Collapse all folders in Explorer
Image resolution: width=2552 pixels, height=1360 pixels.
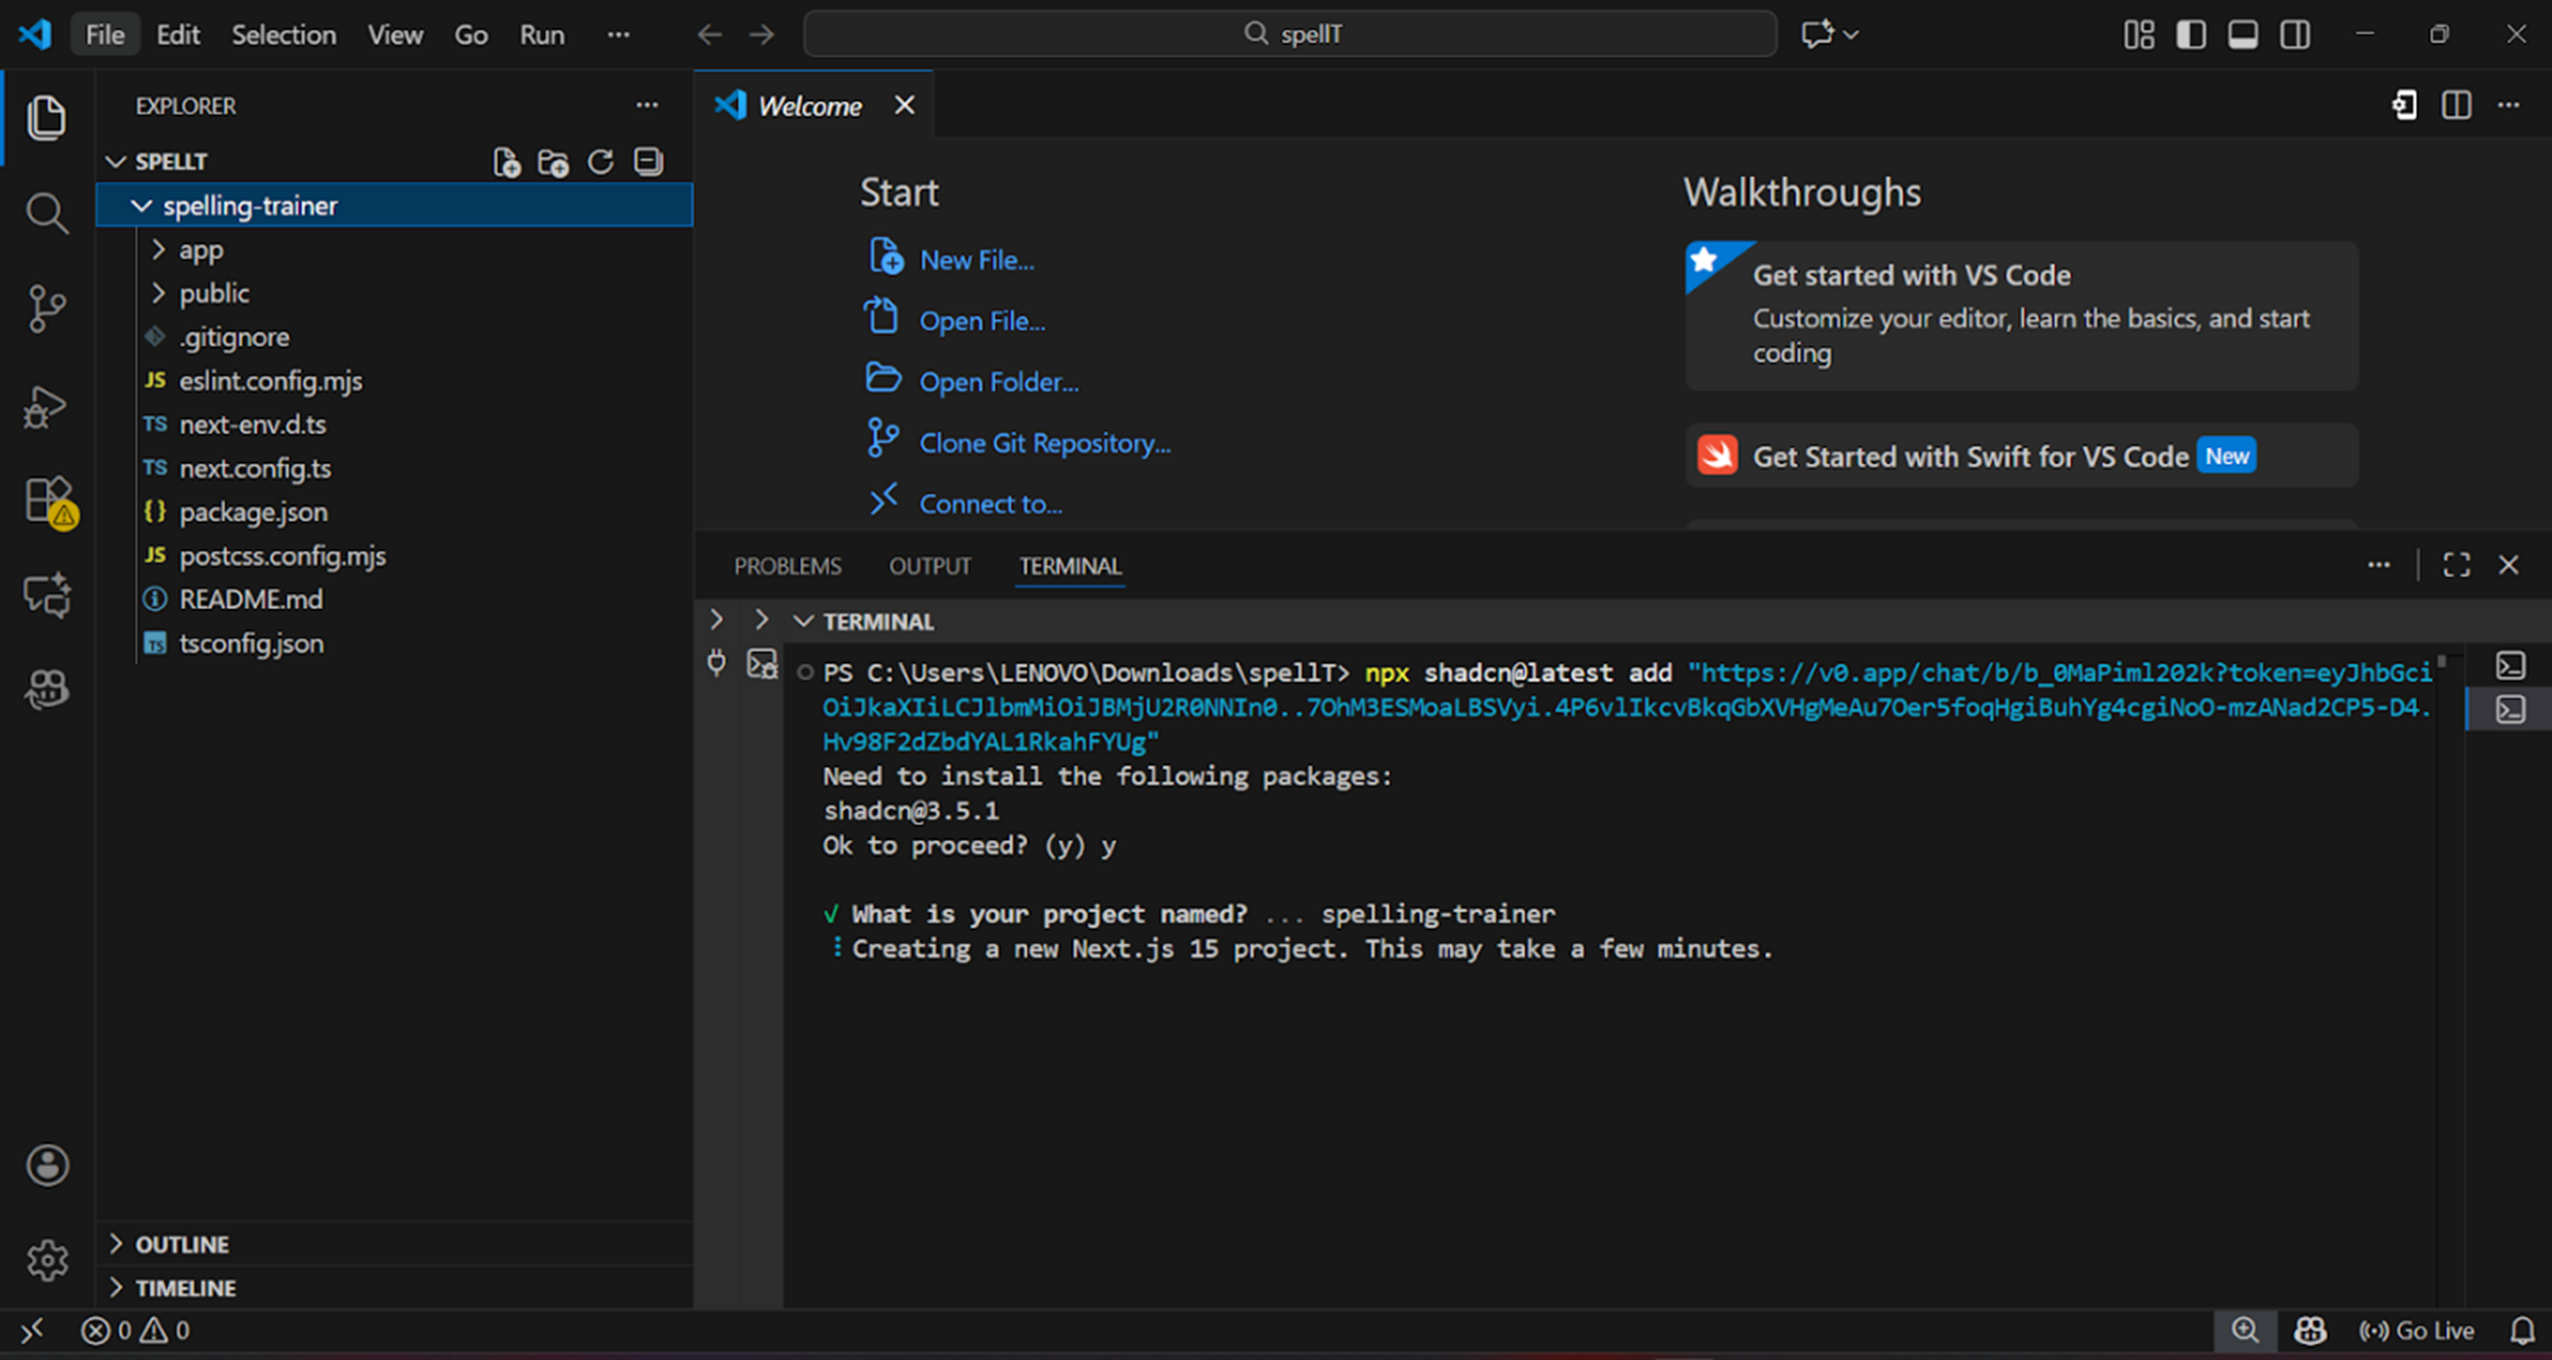pos(649,162)
